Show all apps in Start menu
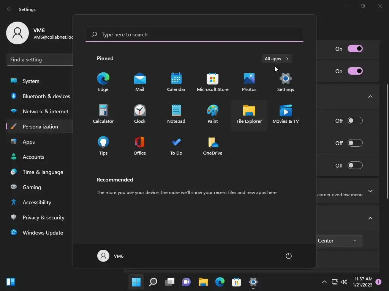This screenshot has height=291, width=389. [x=277, y=59]
